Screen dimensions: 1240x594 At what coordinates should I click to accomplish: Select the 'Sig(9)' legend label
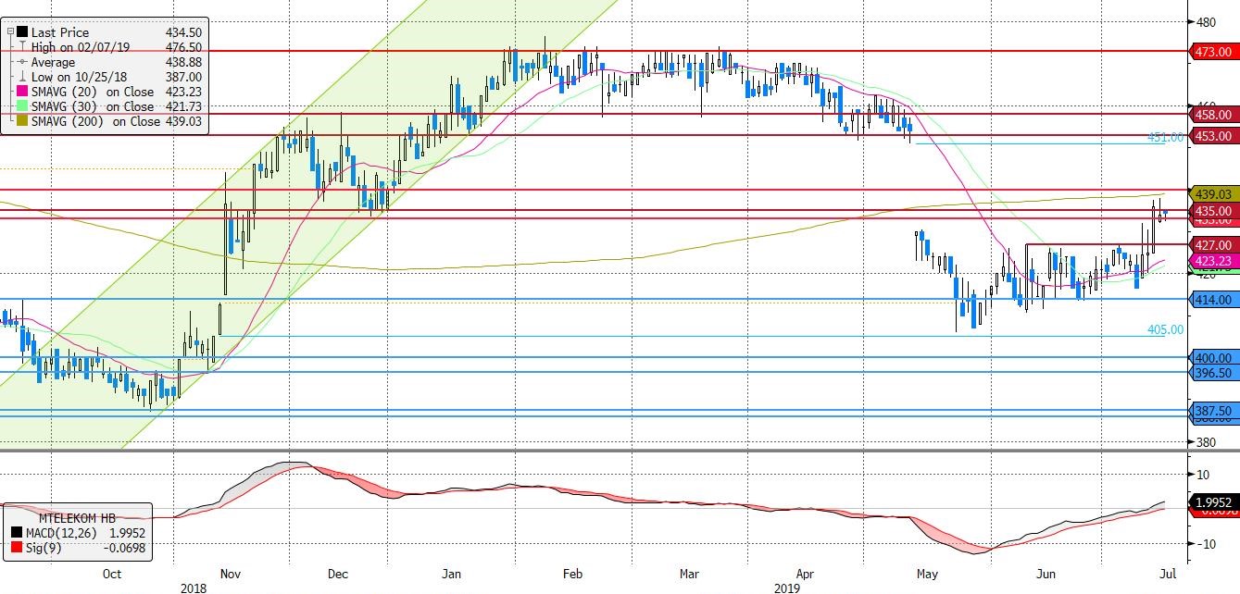(x=44, y=550)
